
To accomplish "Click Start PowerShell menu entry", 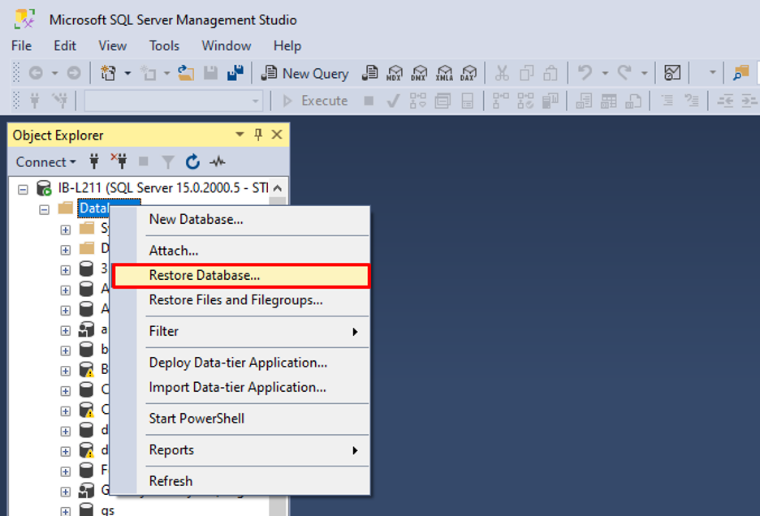I will pos(240,419).
